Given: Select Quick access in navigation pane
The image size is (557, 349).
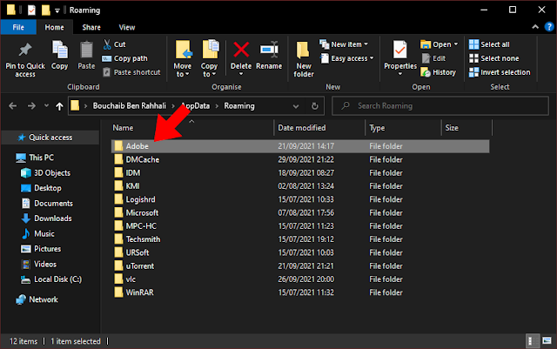Looking at the screenshot, I should 50,138.
